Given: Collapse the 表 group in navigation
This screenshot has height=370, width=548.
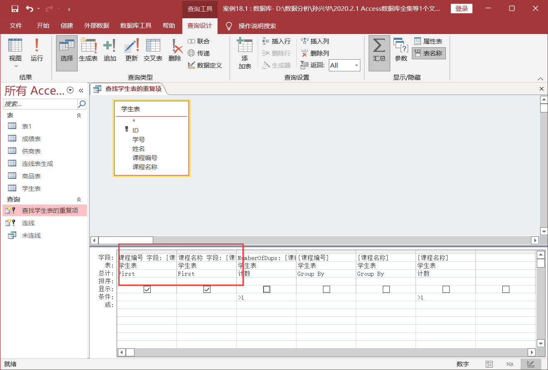Looking at the screenshot, I should pos(79,115).
